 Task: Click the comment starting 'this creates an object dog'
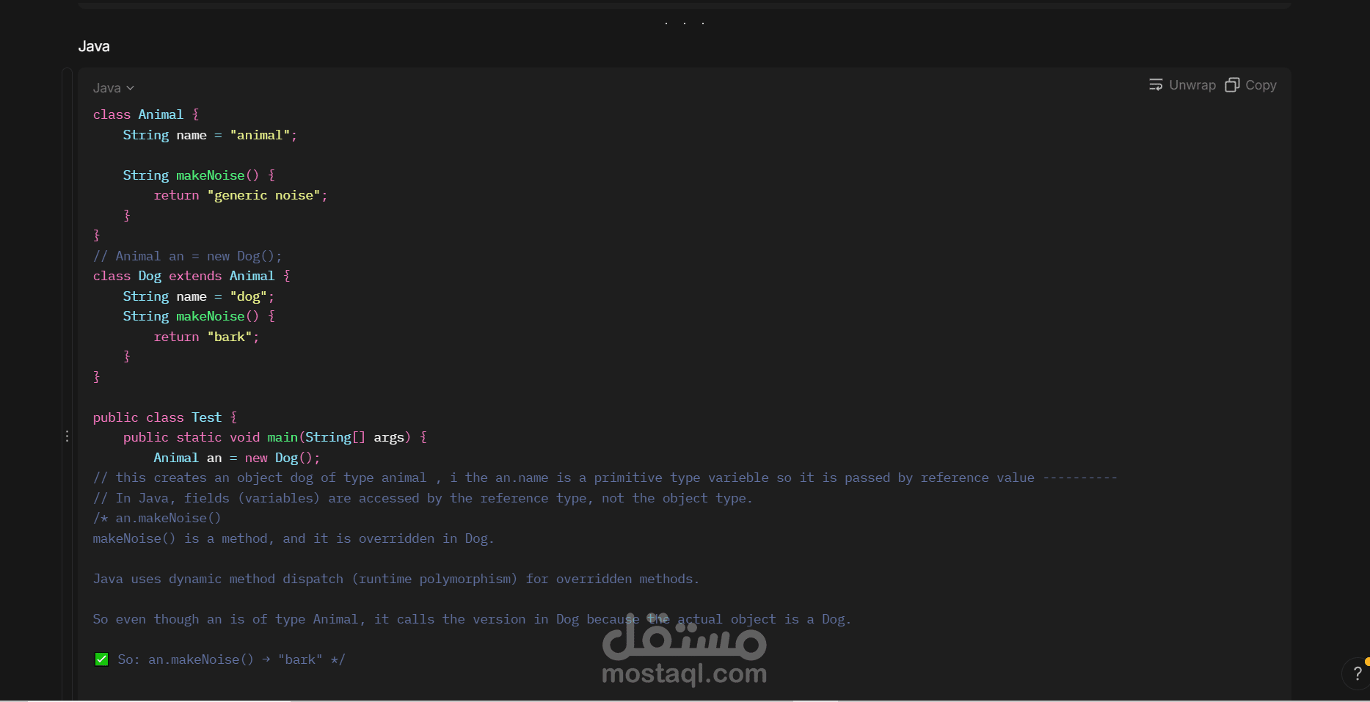click(605, 478)
